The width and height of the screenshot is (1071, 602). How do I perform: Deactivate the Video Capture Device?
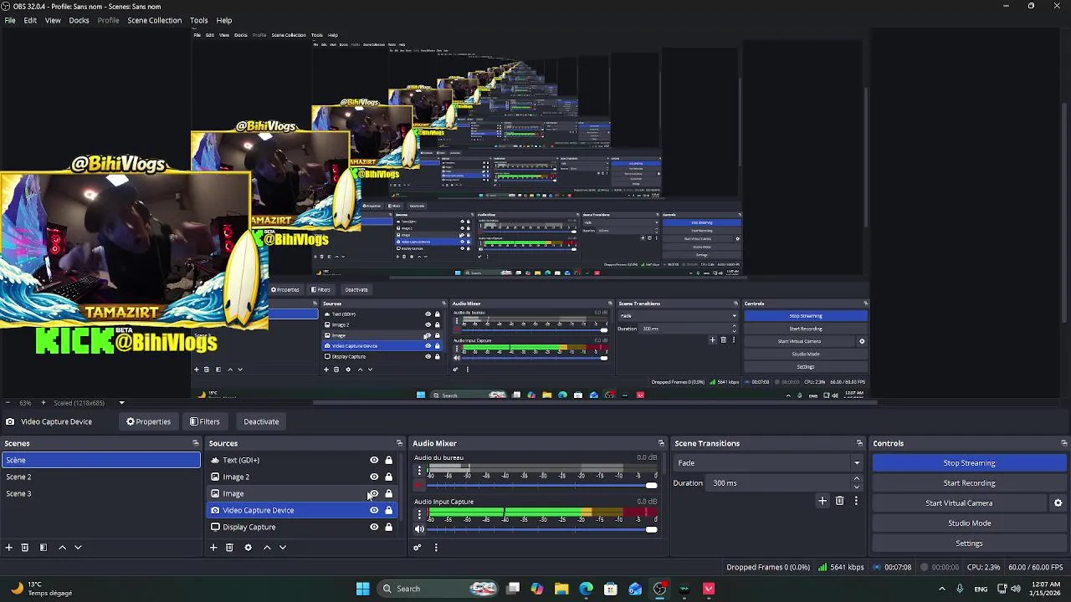tap(261, 421)
